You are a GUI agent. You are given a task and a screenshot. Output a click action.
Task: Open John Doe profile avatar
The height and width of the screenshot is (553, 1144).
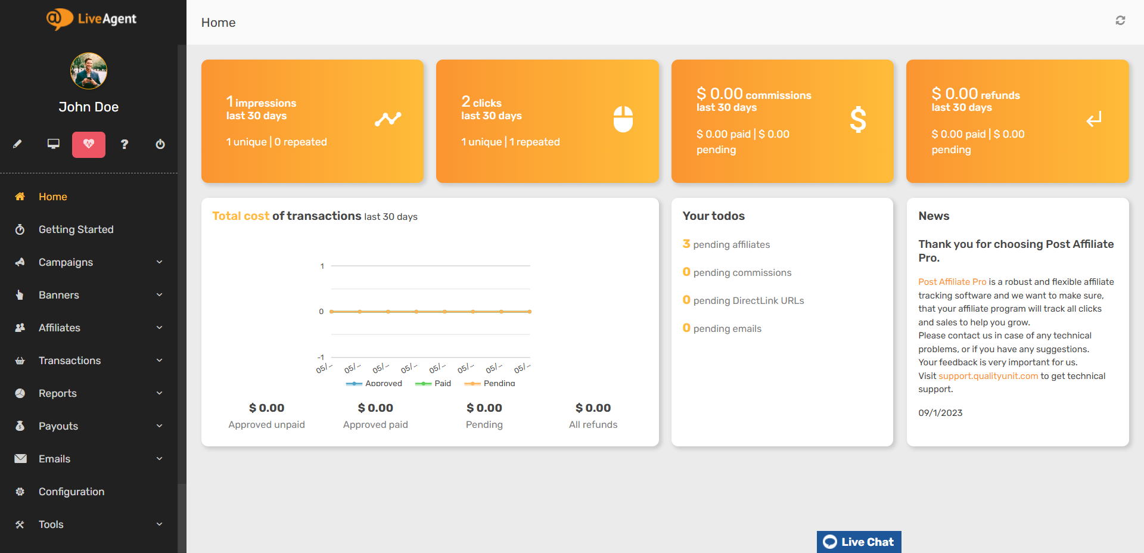point(89,71)
